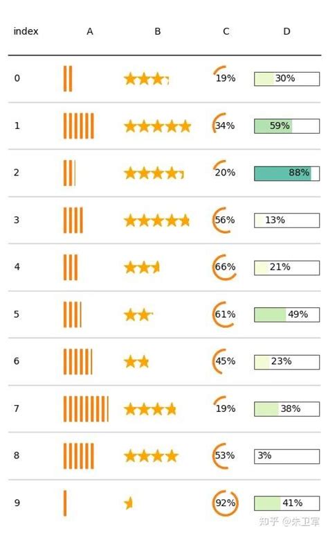Click the column D header

tap(286, 31)
